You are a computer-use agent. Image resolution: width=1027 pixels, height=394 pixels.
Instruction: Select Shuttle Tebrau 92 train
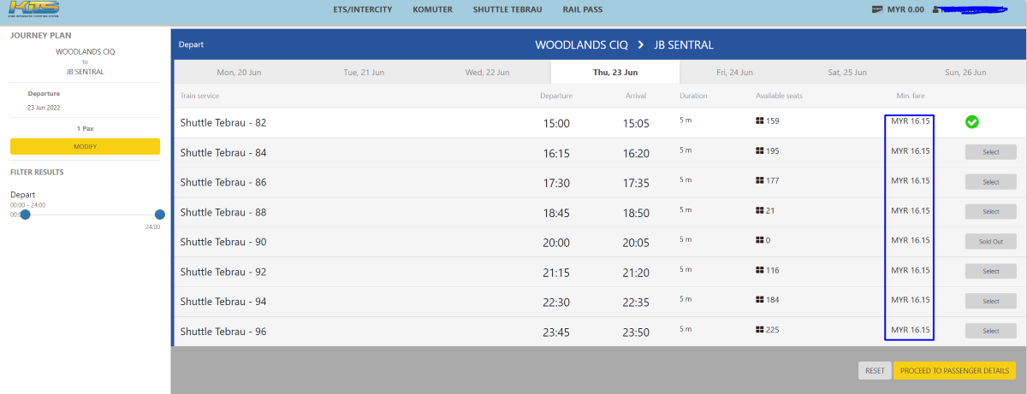coord(991,271)
